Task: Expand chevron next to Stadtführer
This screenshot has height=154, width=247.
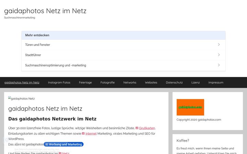Action: point(219,55)
